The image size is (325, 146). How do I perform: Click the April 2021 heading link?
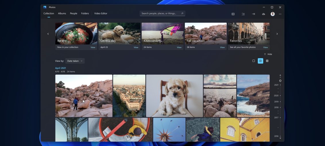[x=61, y=68]
